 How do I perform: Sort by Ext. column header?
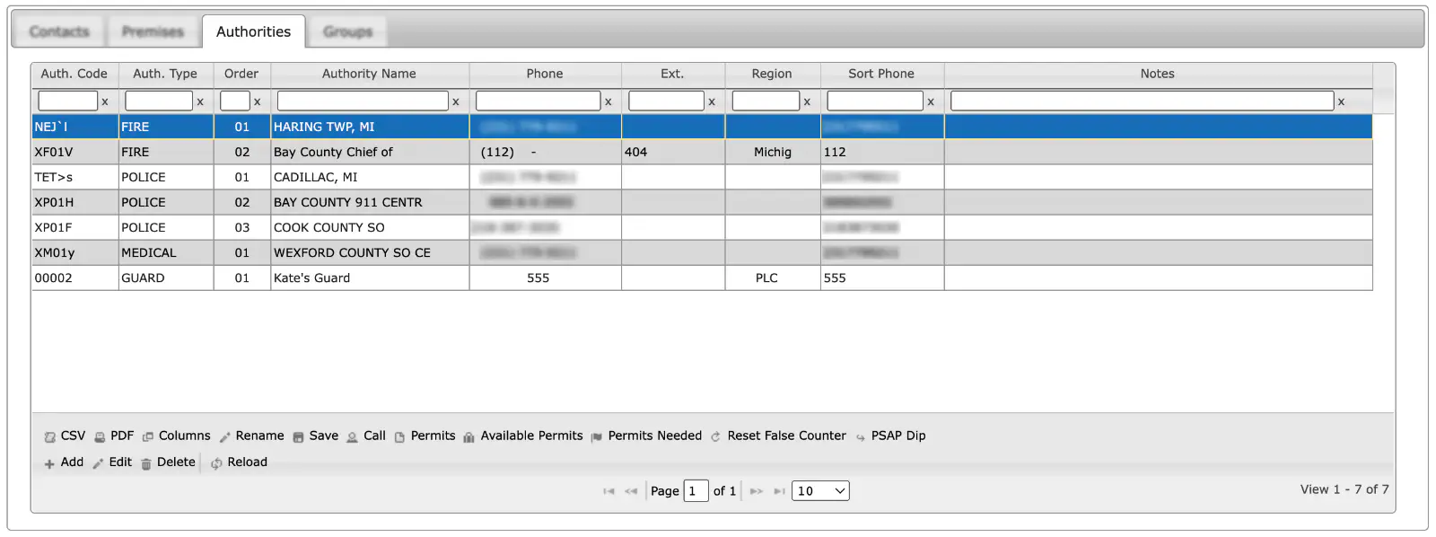click(672, 74)
